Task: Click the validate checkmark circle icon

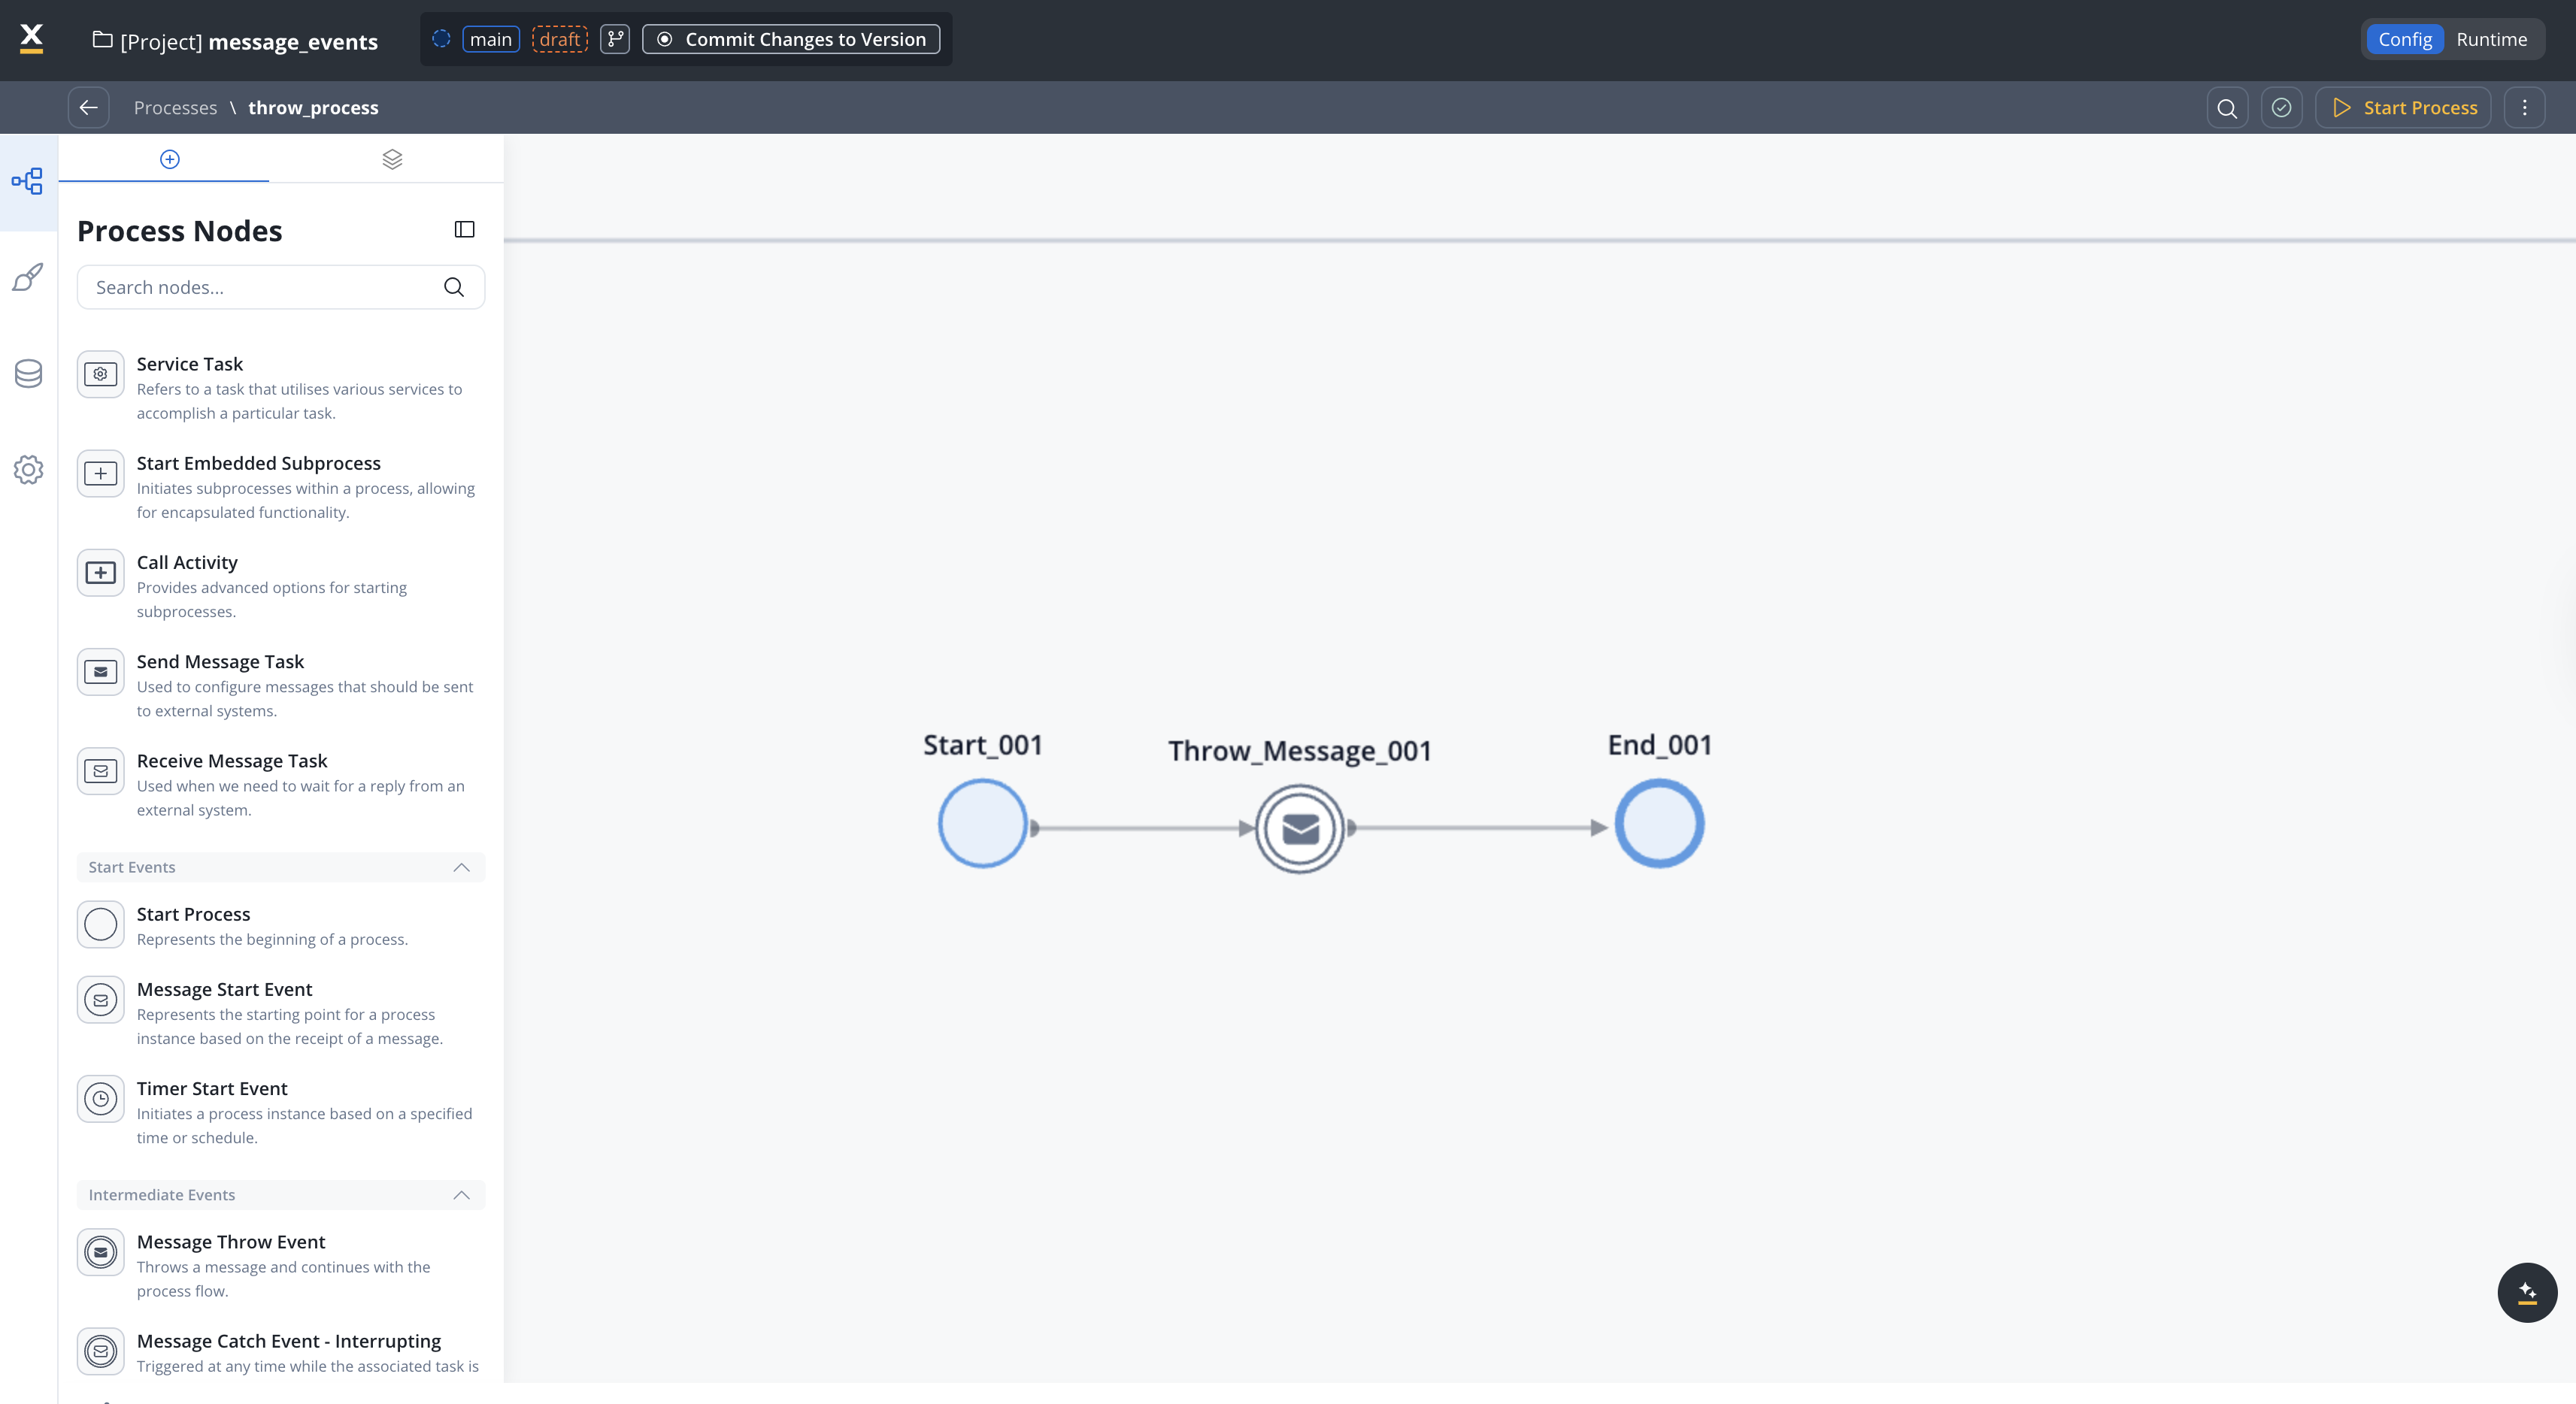Action: tap(2281, 108)
